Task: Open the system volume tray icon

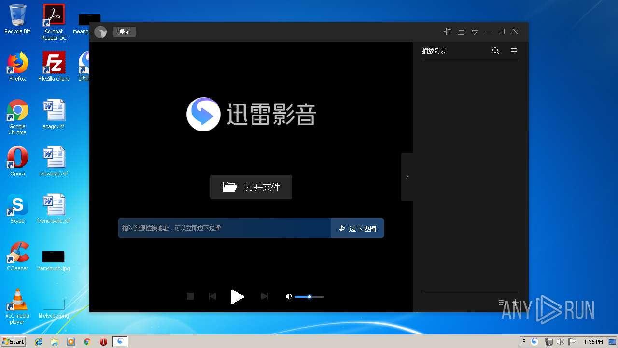Action: [561, 342]
